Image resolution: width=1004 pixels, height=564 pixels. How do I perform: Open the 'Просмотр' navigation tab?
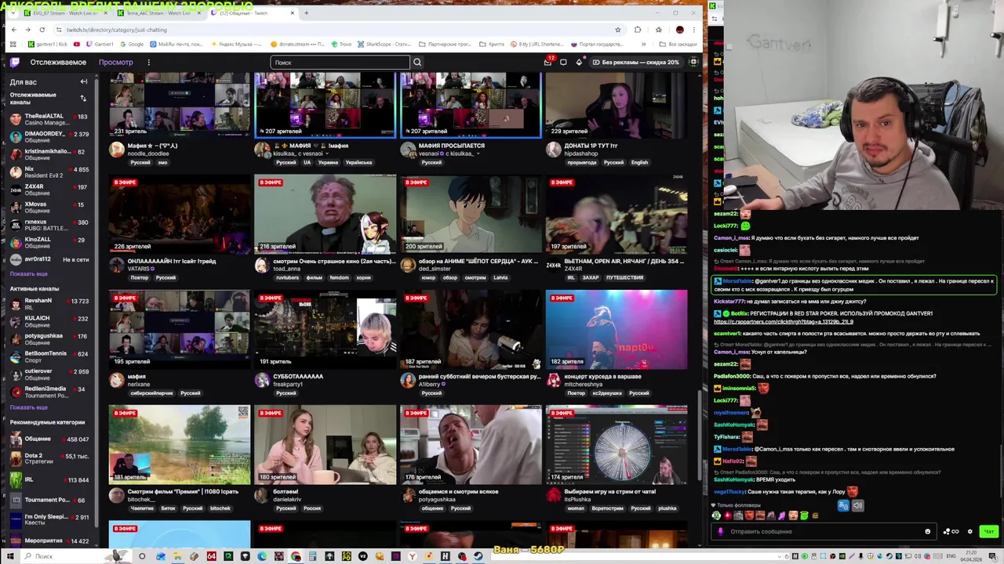pyautogui.click(x=116, y=62)
